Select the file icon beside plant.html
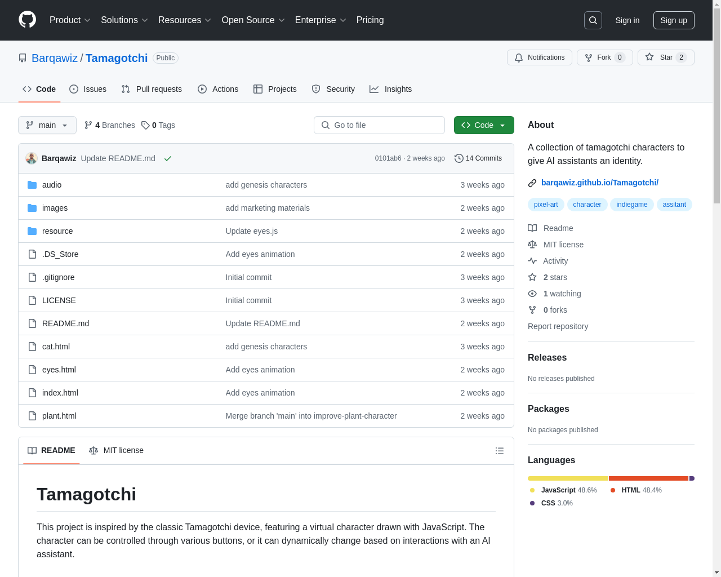Viewport: 721px width, 577px height. 32,416
